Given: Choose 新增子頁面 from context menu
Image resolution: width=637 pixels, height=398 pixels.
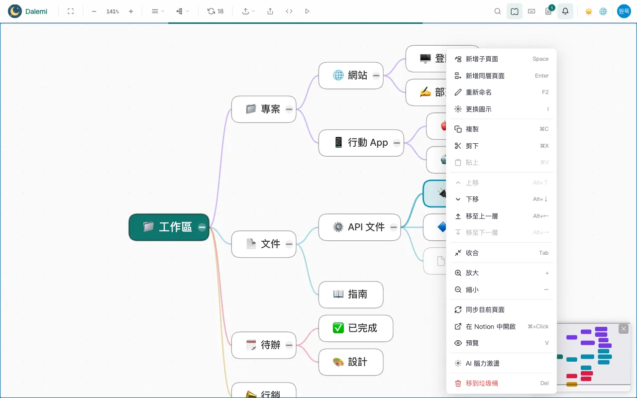Looking at the screenshot, I should pyautogui.click(x=502, y=59).
